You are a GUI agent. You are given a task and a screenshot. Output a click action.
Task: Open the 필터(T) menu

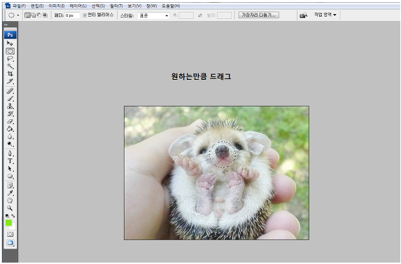point(116,6)
